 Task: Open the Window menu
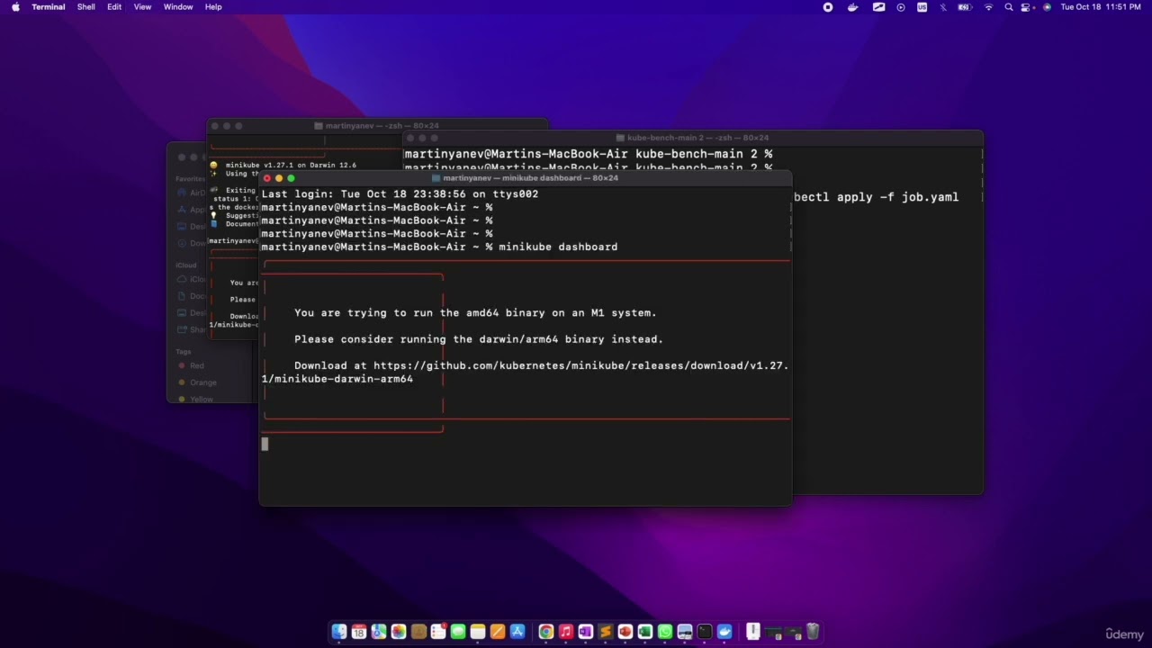coord(178,7)
